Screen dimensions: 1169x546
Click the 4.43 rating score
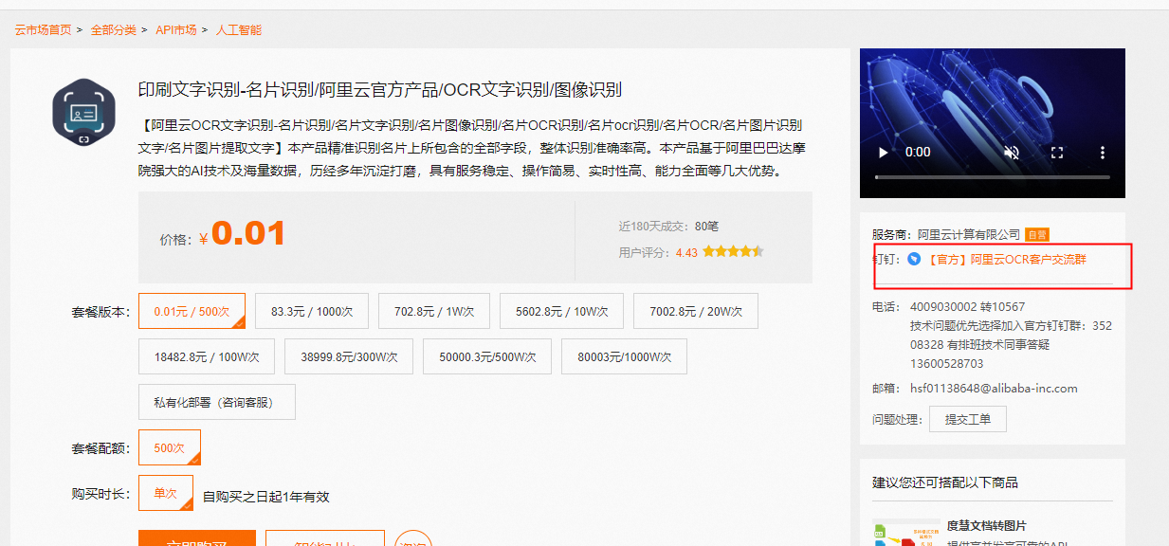[x=686, y=252]
